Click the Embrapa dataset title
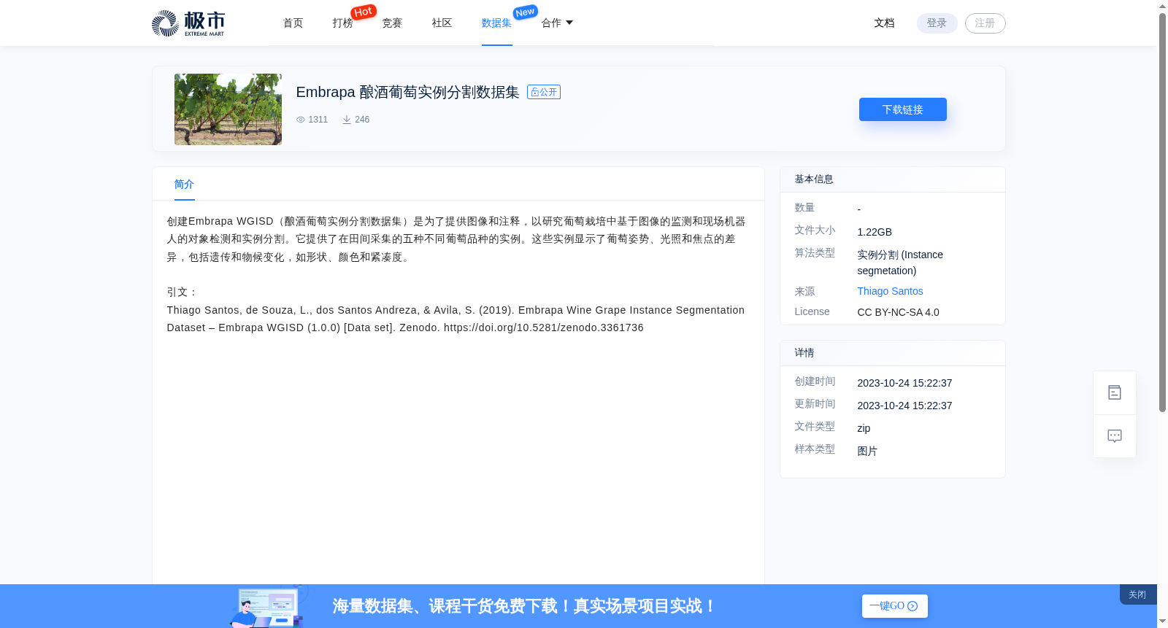This screenshot has width=1168, height=628. (407, 92)
